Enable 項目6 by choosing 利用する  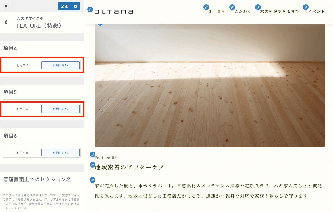(22, 153)
